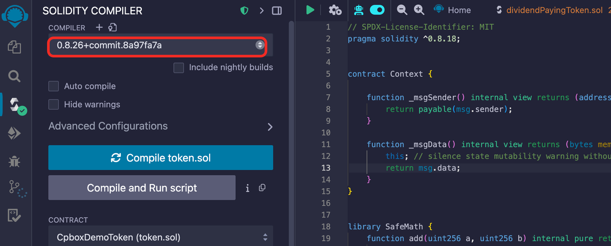Check the Hide warnings option

coord(54,104)
